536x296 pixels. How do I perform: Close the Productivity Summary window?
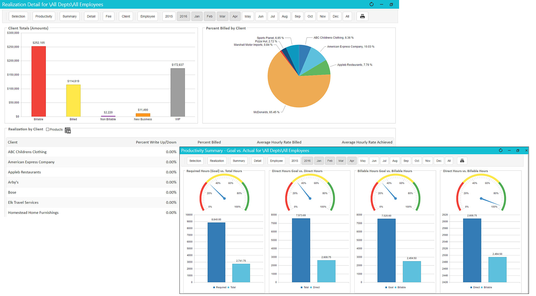point(526,150)
